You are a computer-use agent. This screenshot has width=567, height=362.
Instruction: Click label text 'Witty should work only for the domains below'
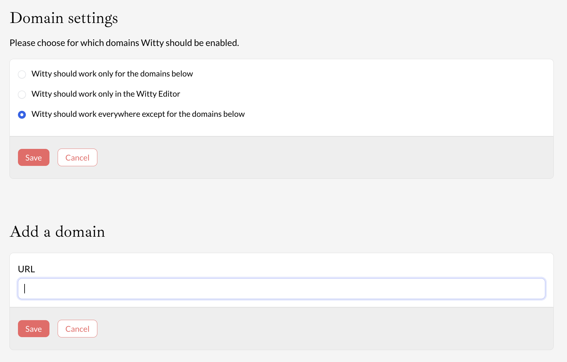pos(112,74)
